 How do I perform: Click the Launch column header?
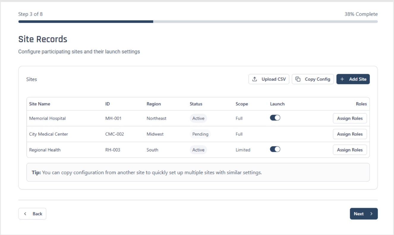(x=277, y=104)
